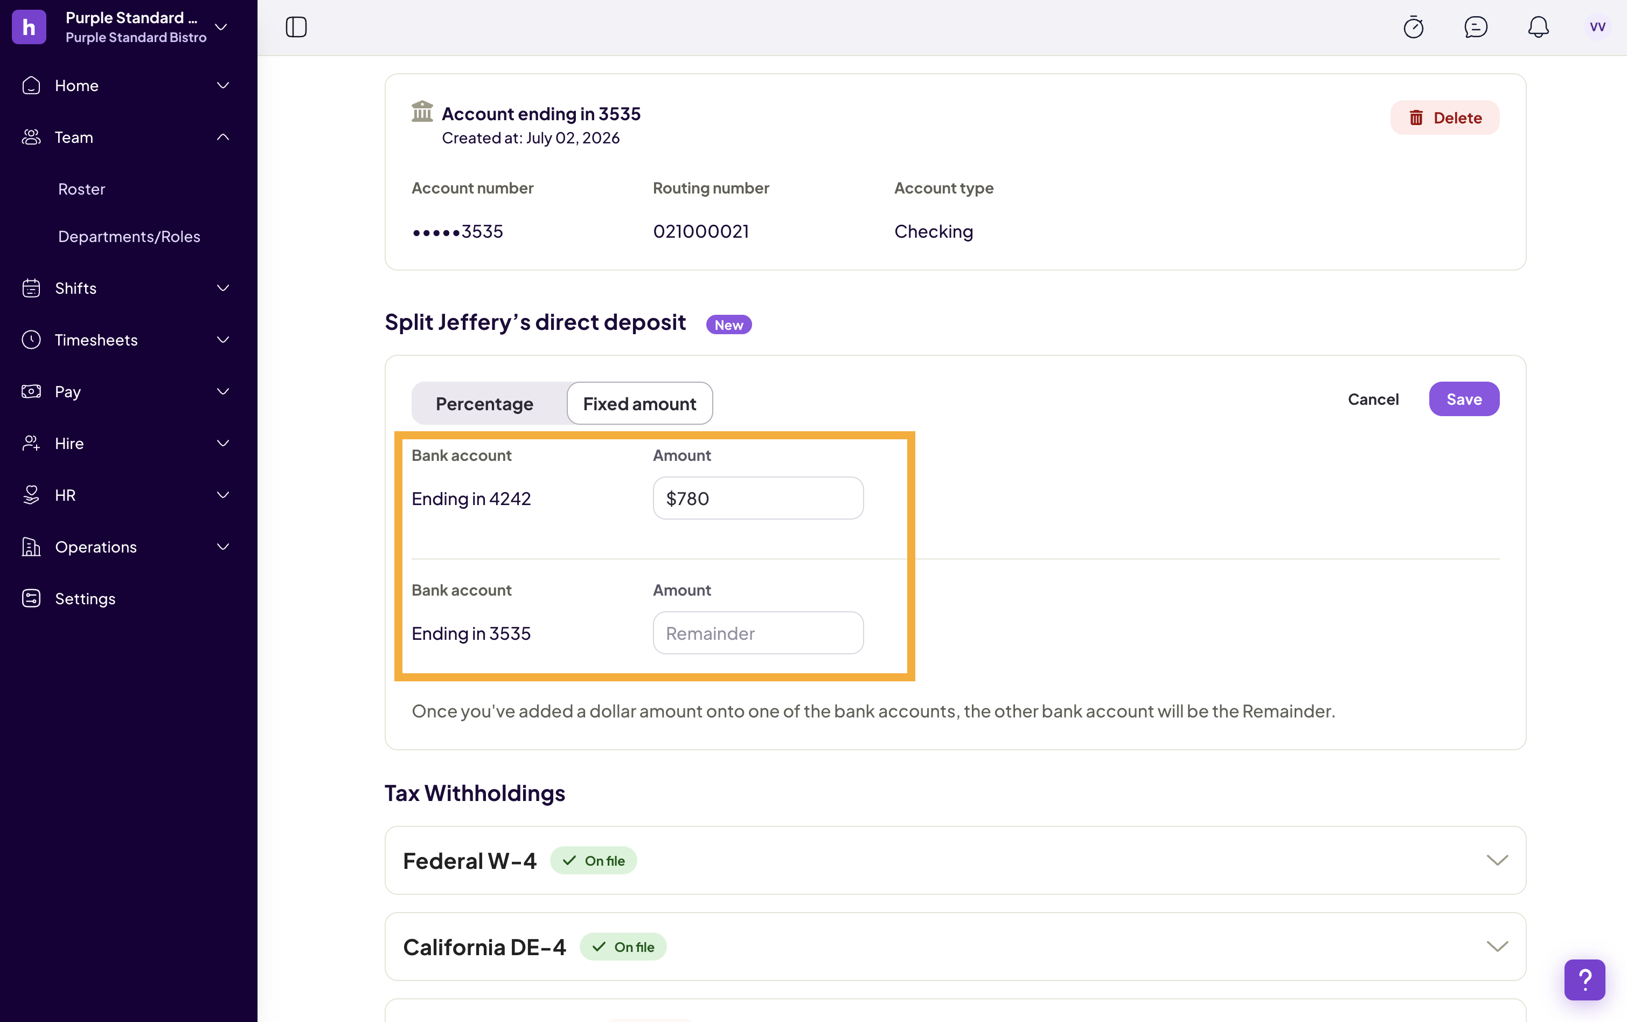Screen dimensions: 1627x1022
Task: Open Departments/Roles page
Action: (x=129, y=237)
